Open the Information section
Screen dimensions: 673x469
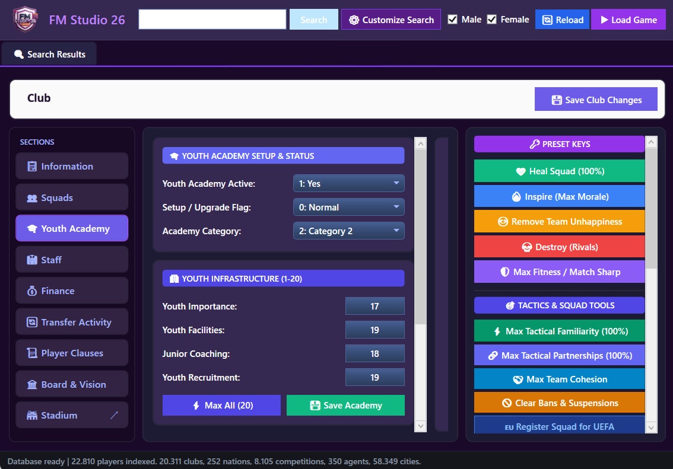click(72, 166)
